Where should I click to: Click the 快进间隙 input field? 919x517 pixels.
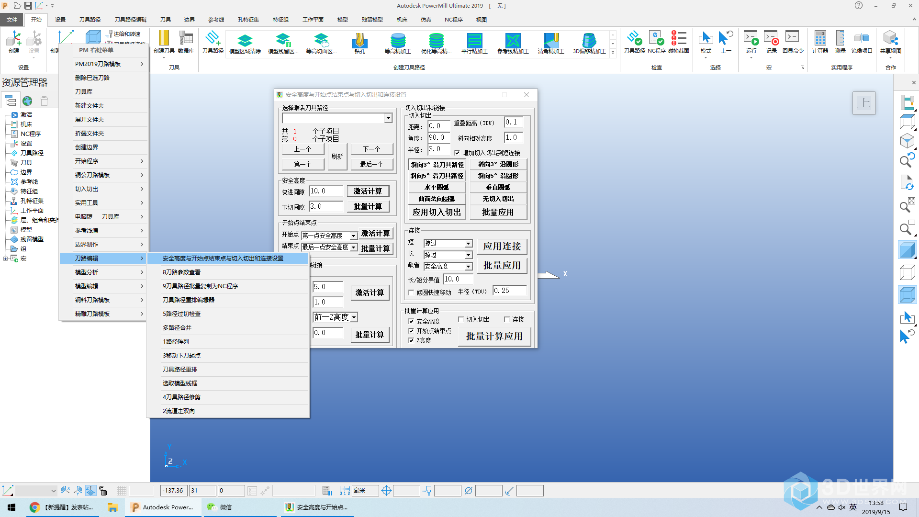coord(326,191)
